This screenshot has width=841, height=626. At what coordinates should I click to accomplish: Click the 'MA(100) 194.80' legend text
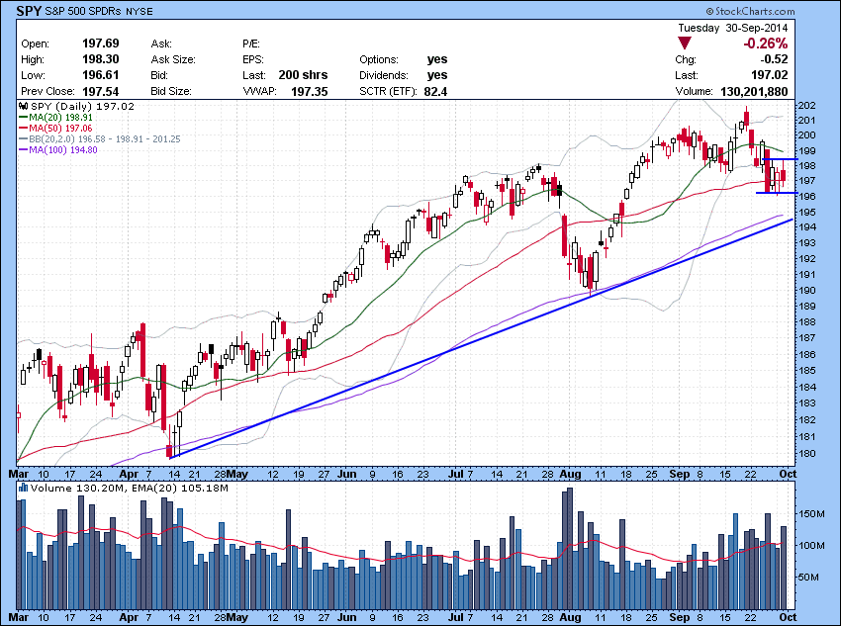[x=63, y=150]
